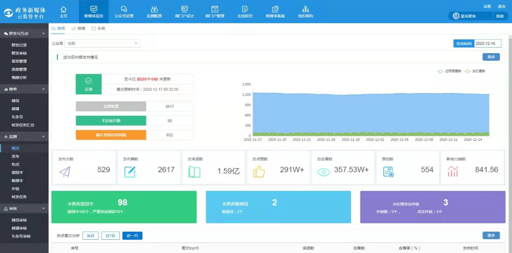Viewport: 512px width, 253px height.
Task: Click the green 未修改错别字 card
Action: pos(124,207)
